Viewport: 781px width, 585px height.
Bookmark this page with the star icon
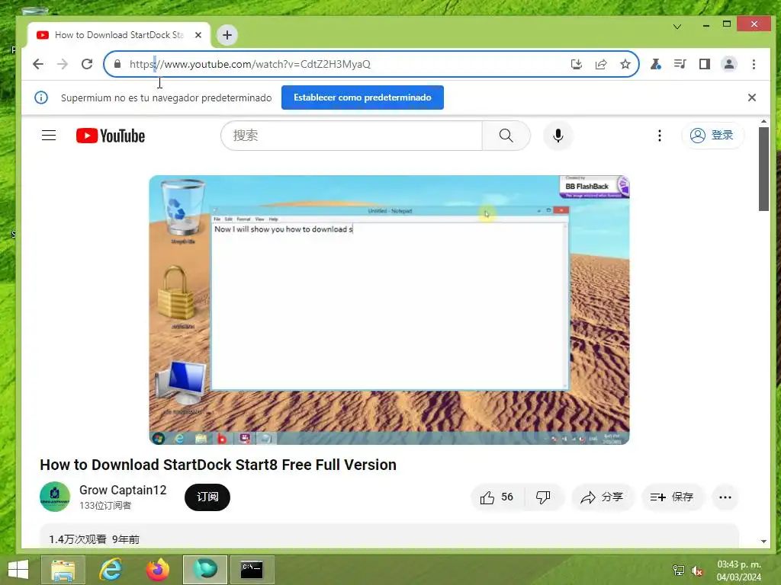625,64
